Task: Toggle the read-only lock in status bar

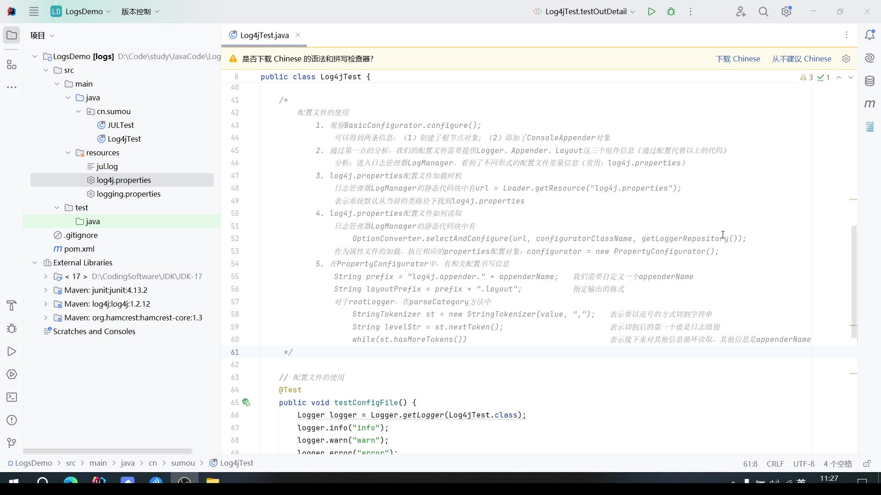Action: click(x=867, y=464)
